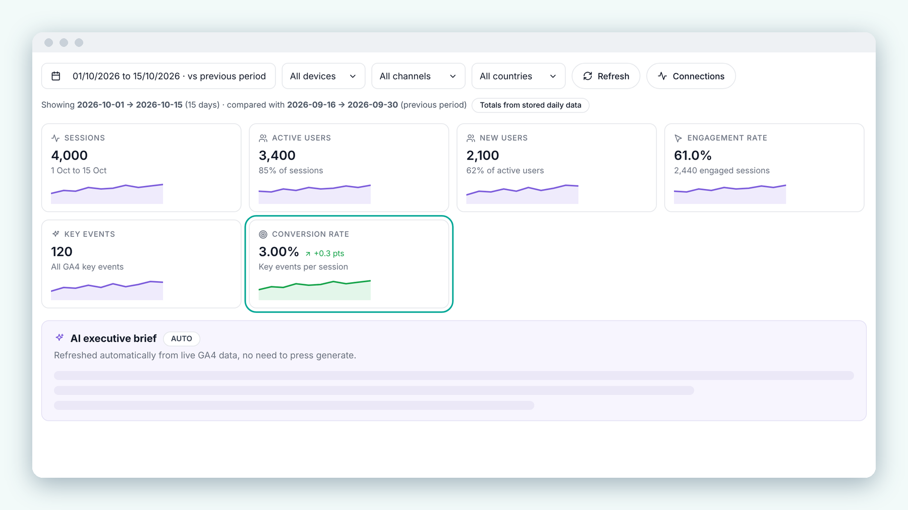
Task: Click the New Users people icon
Action: tap(471, 138)
